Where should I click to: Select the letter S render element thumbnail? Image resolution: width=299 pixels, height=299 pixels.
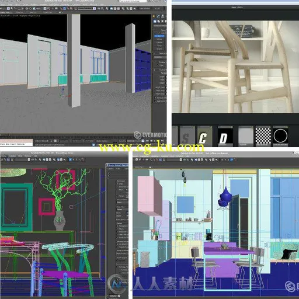tap(187, 136)
